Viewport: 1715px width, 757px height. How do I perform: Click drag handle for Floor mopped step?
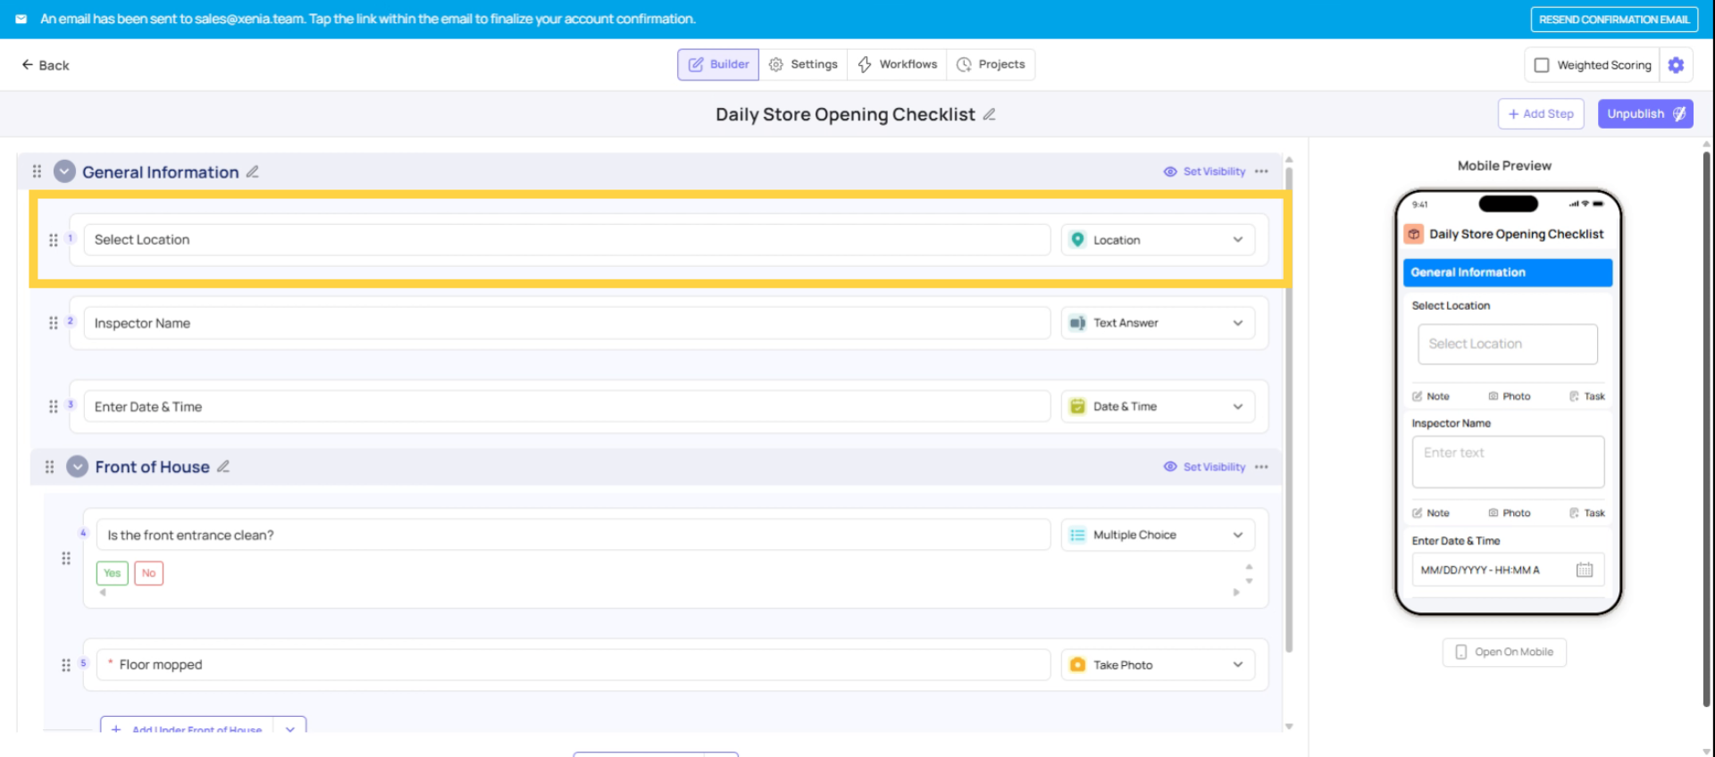[x=65, y=665]
